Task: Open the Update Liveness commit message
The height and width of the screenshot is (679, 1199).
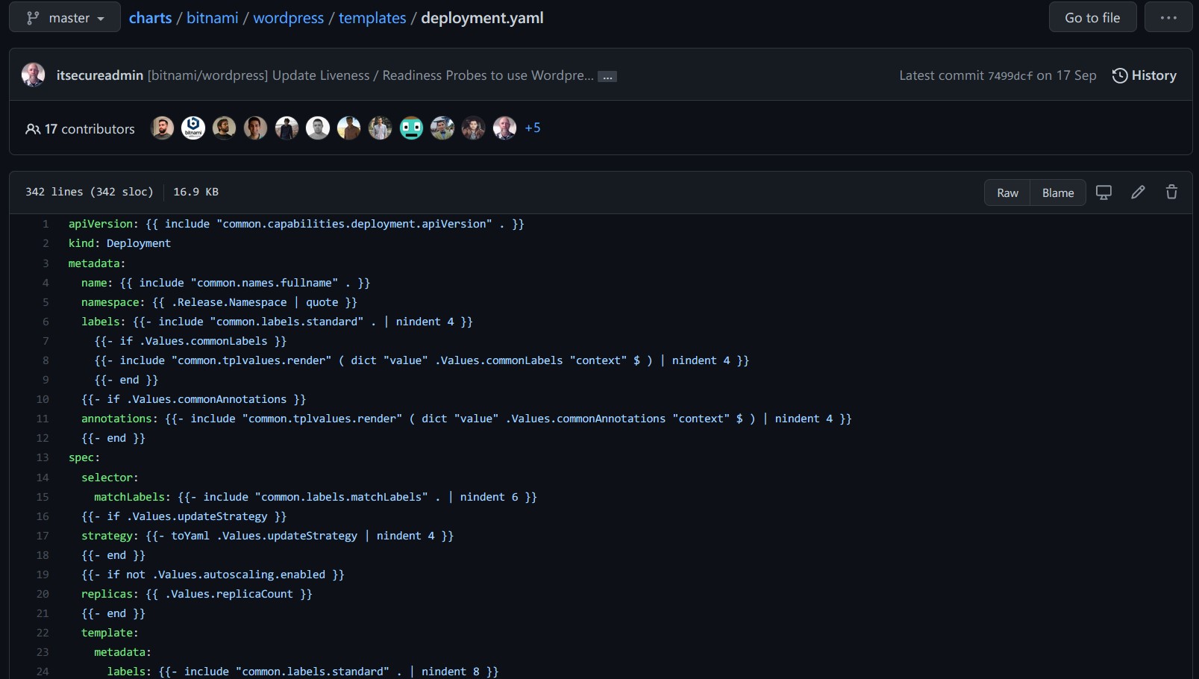Action: click(371, 75)
